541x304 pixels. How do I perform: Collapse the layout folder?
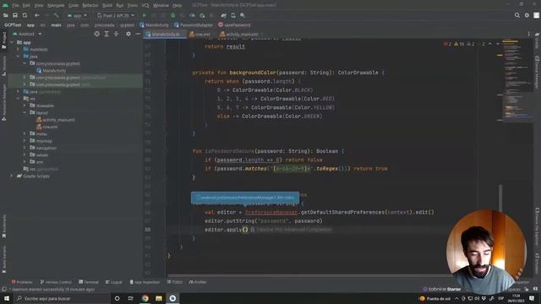(25, 112)
